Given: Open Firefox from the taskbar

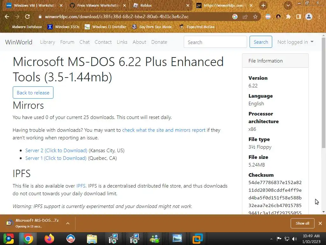Looking at the screenshot, I should (x=49, y=239).
